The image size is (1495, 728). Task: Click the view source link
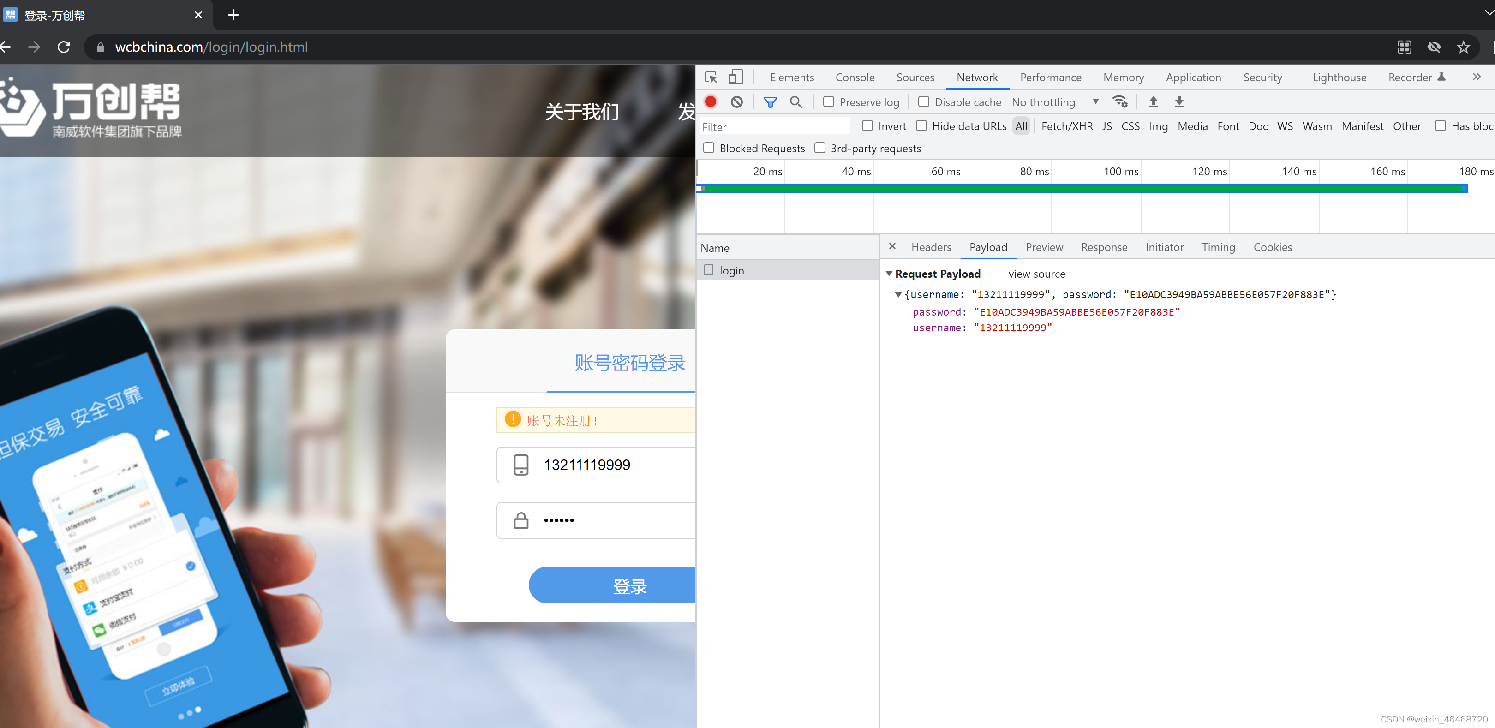click(1036, 274)
